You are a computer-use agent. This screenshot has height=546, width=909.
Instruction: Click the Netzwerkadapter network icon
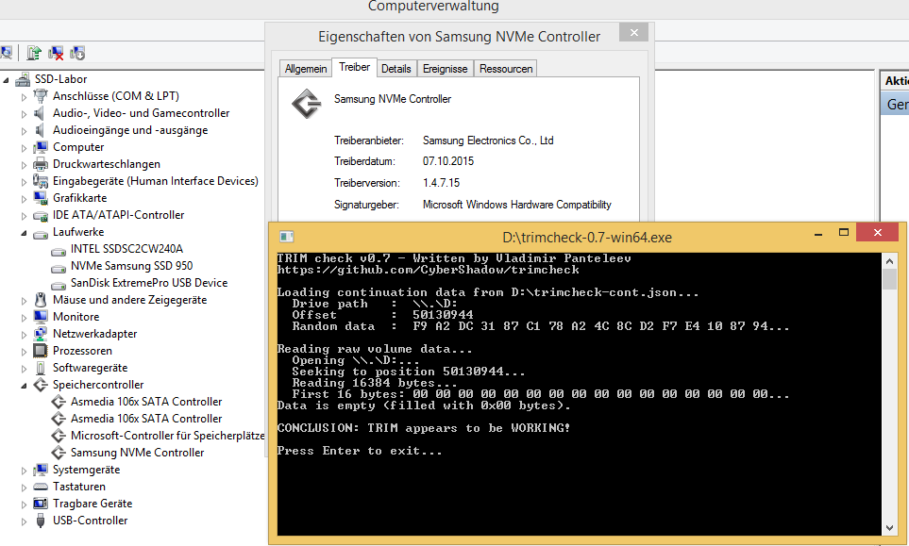pos(41,334)
